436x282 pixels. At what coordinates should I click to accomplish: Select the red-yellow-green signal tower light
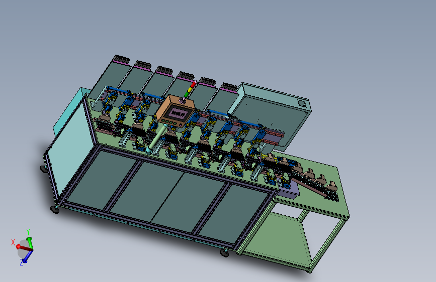click(190, 89)
